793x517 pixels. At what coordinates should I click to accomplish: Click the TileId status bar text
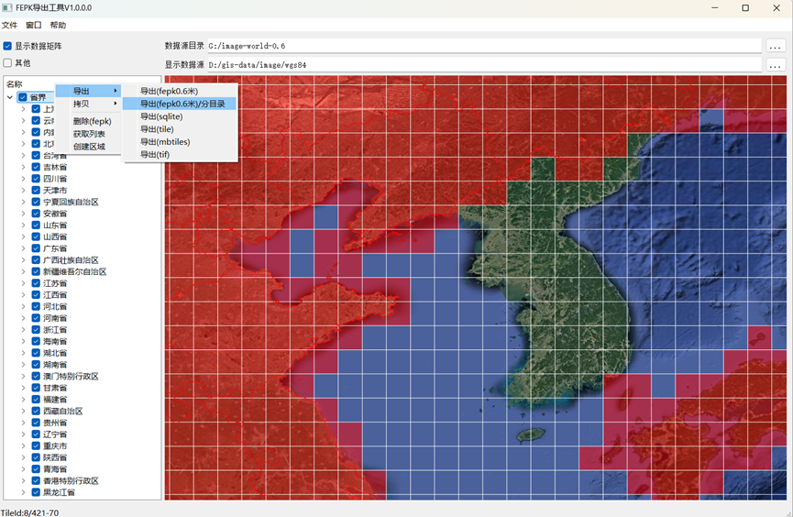(30, 512)
